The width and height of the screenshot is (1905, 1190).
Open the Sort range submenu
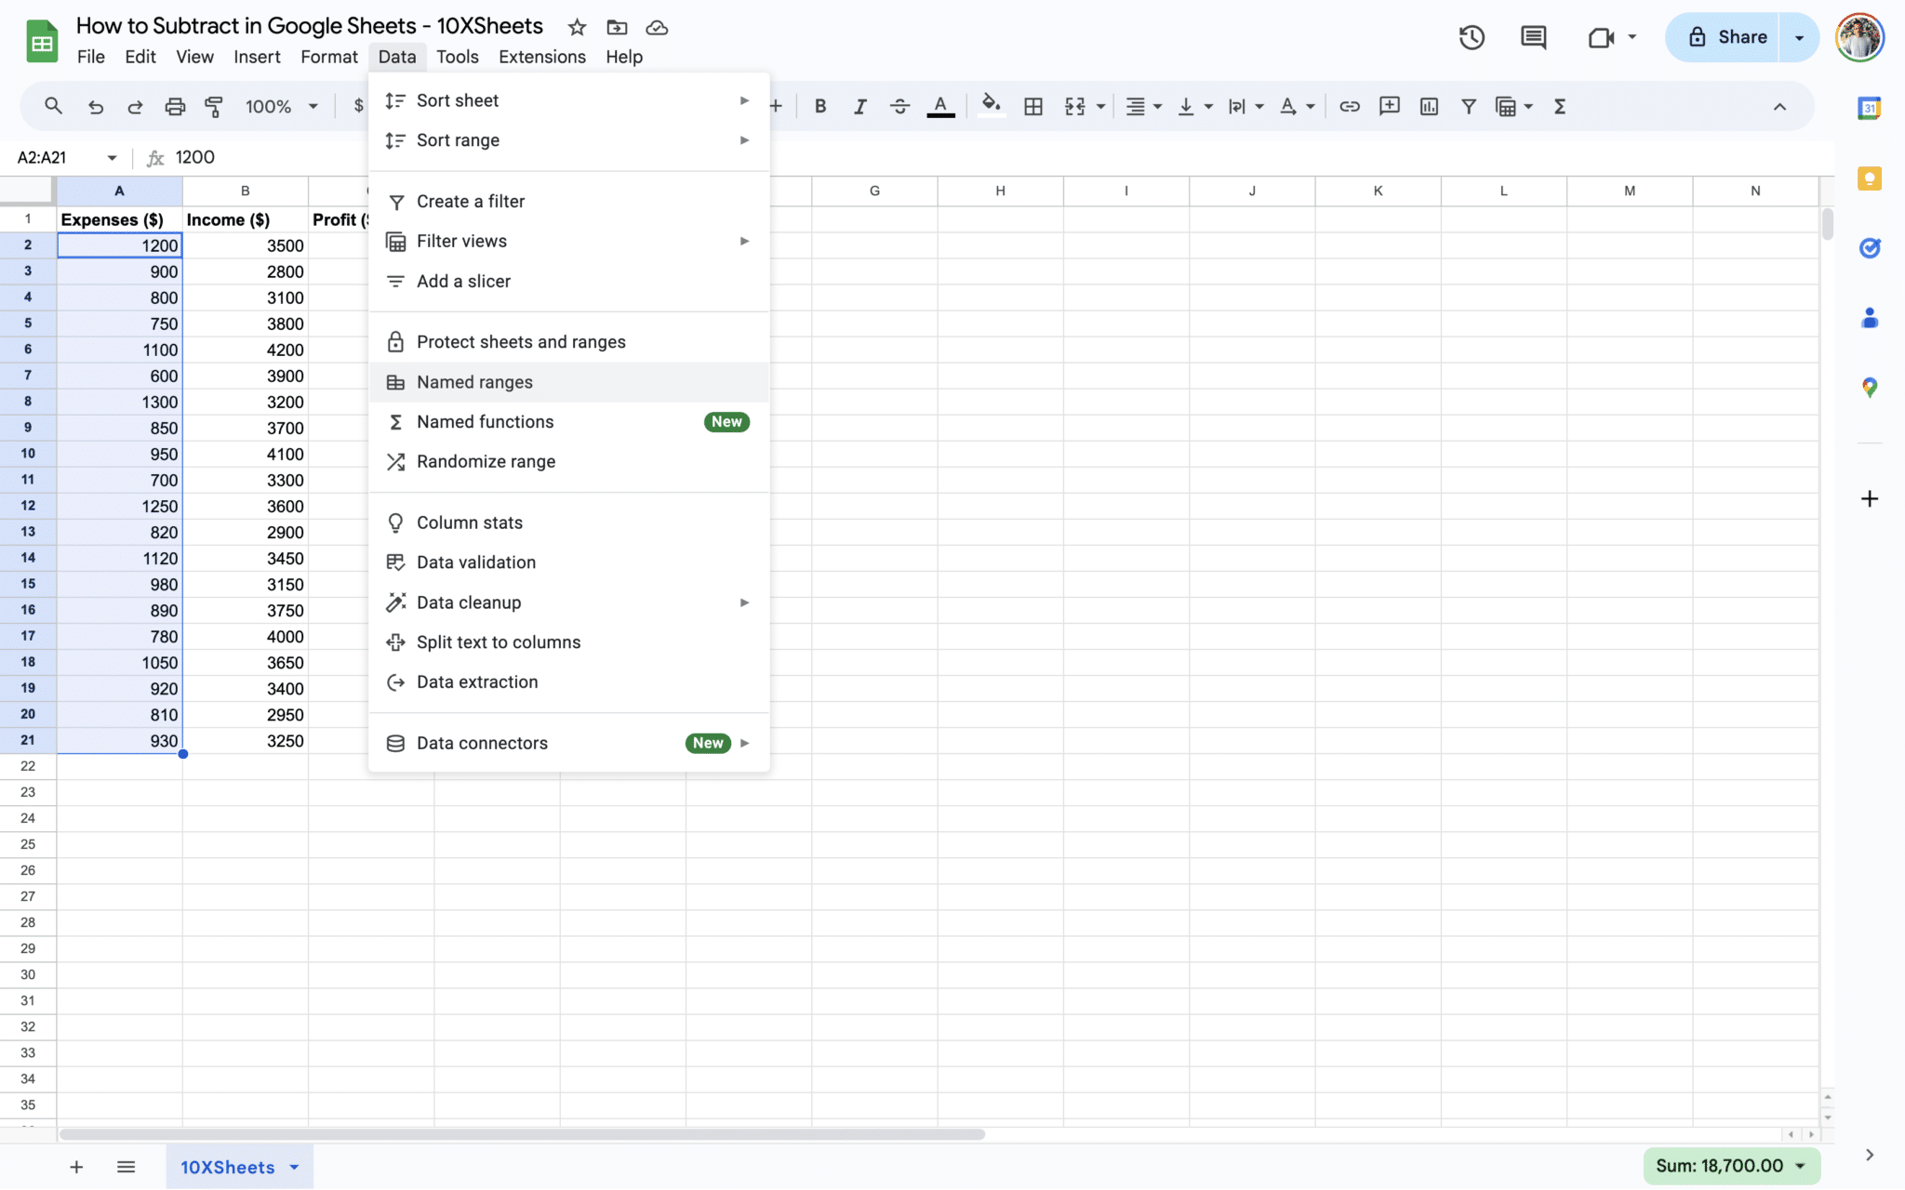[x=569, y=140]
